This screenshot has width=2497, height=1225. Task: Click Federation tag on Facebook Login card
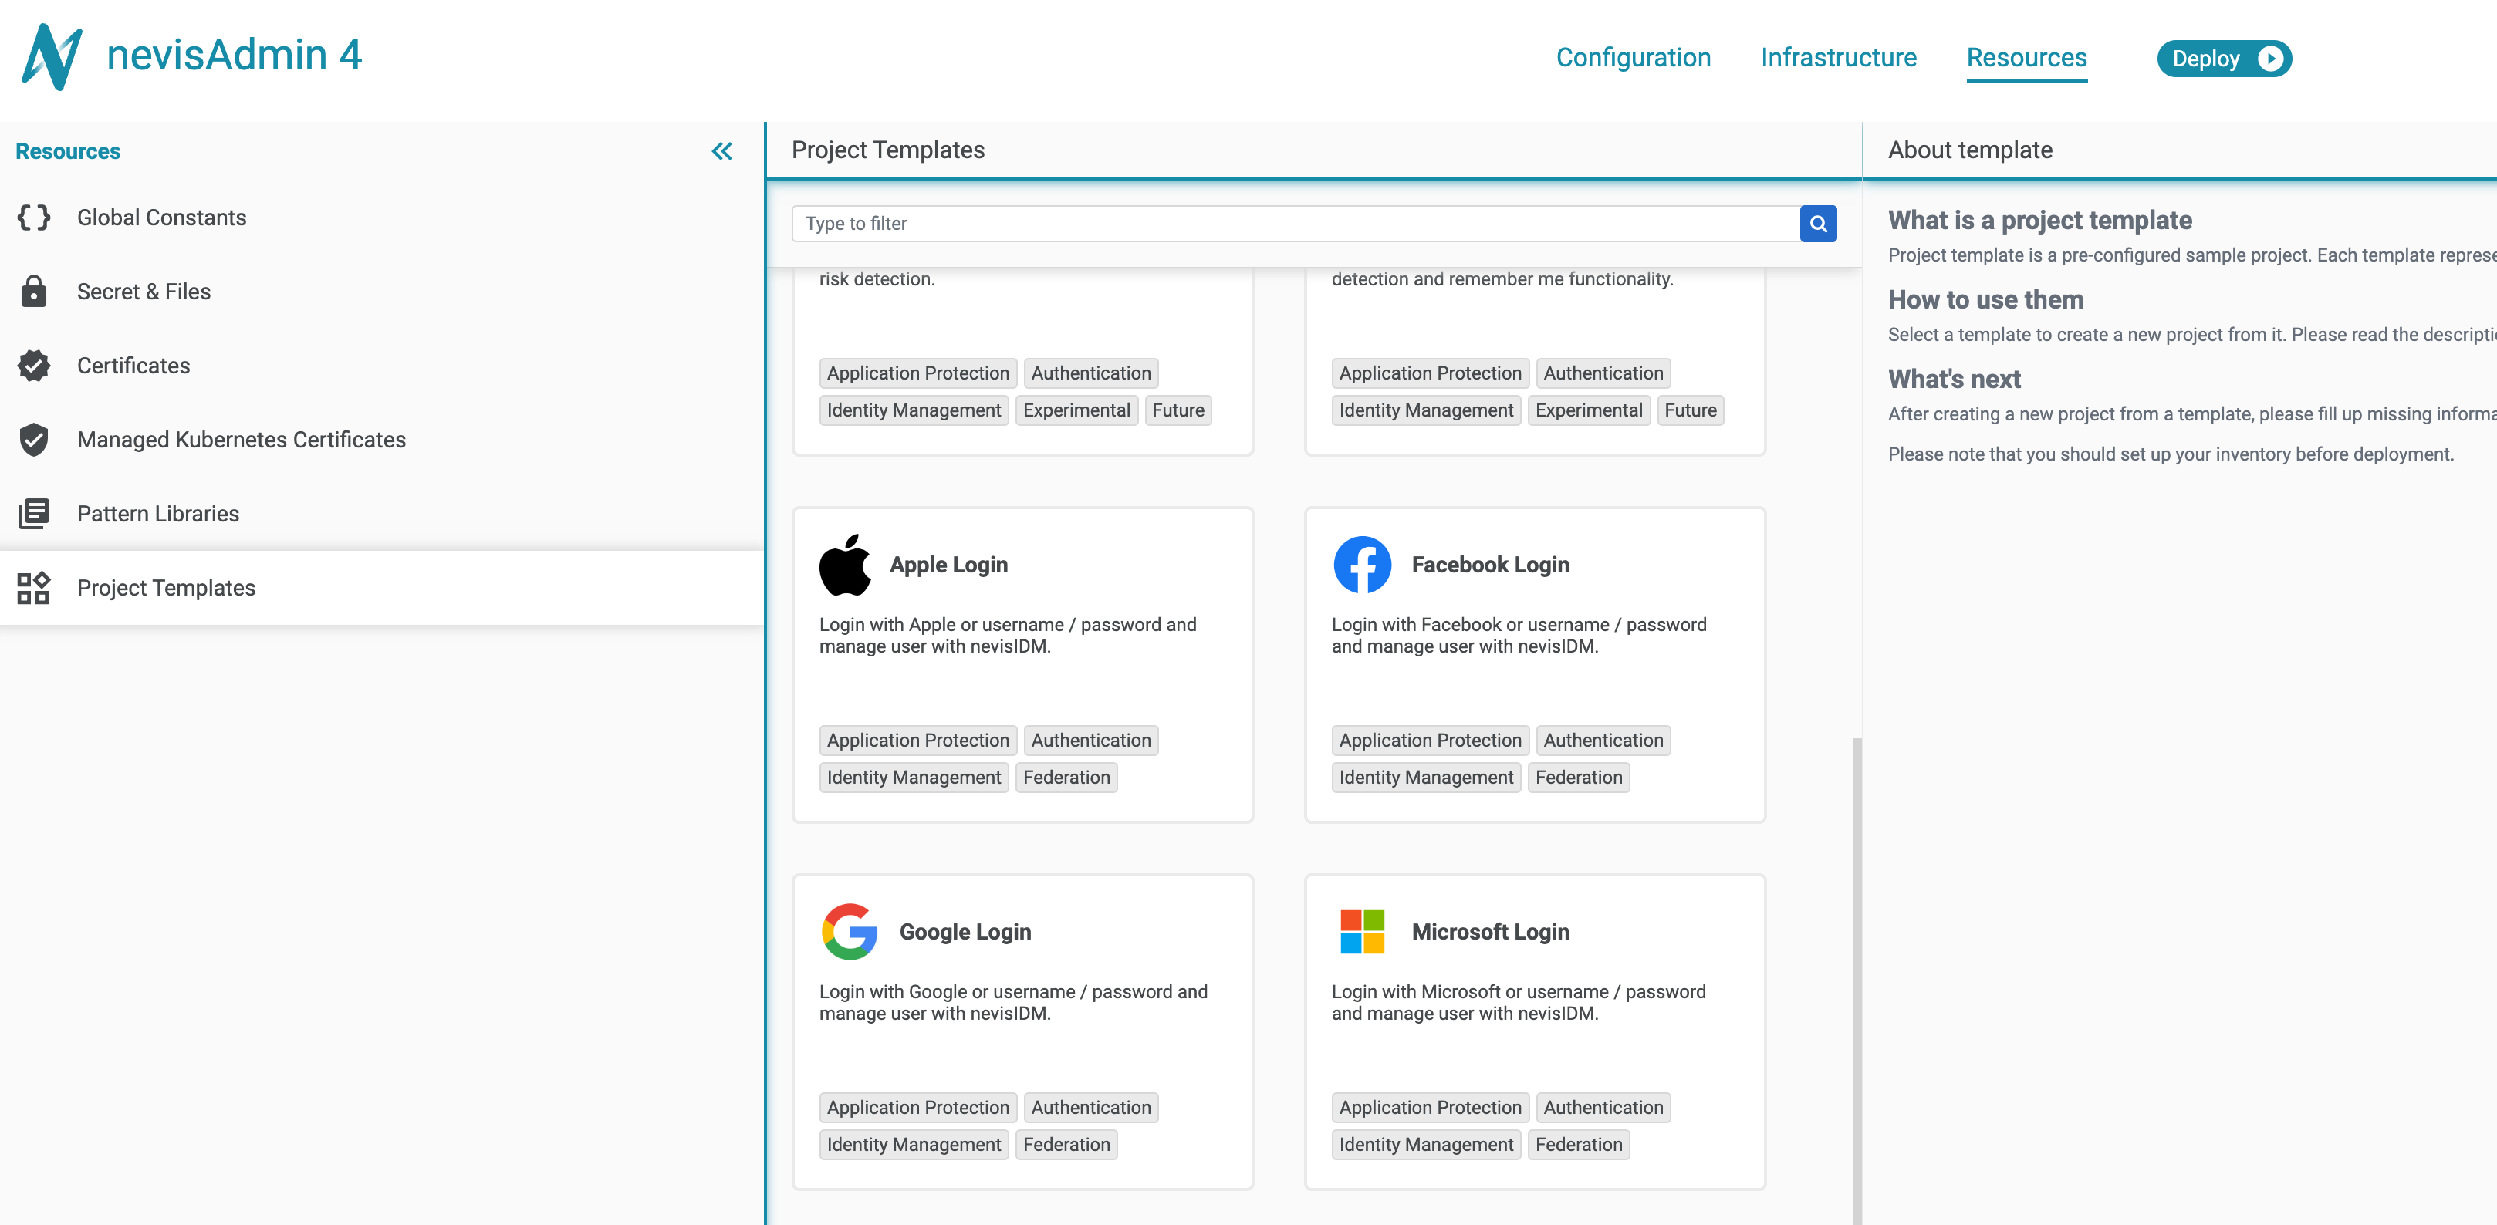tap(1578, 778)
